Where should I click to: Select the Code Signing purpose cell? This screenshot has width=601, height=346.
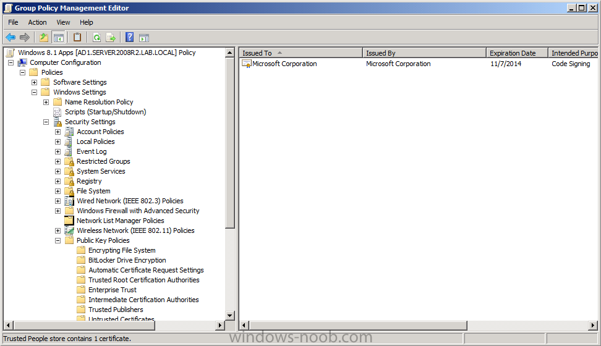click(x=571, y=64)
